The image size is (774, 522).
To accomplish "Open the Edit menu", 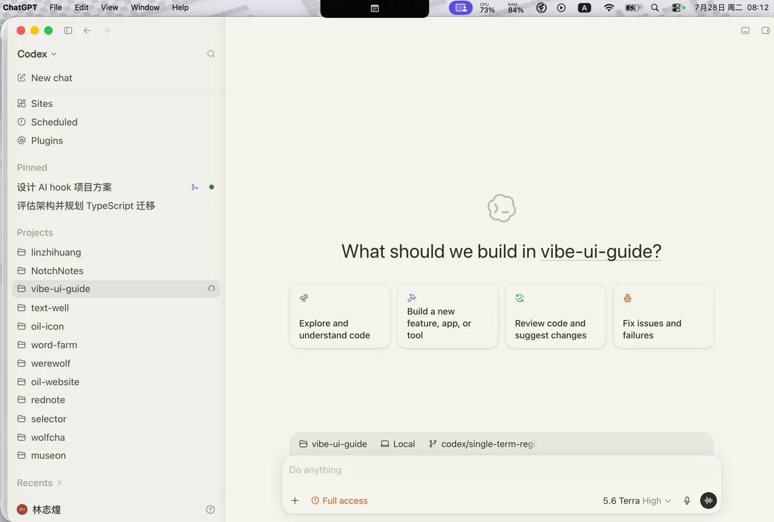I will (x=81, y=8).
